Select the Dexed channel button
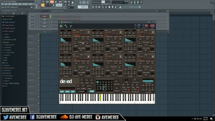This screenshot has height=121, width=215. coord(44,16)
